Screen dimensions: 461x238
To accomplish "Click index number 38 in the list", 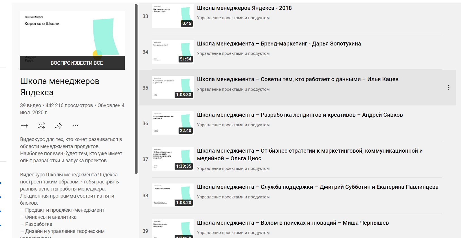I will (145, 196).
